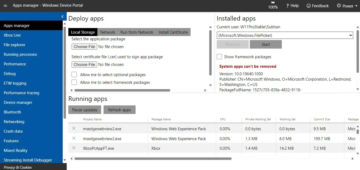Screen dimensions: 360x170
Task: Switch to the Local Storage tab
Action: pos(83,32)
